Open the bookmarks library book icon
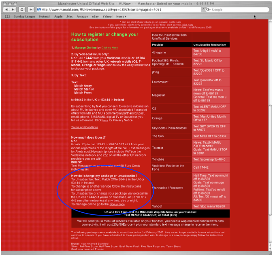 click(7, 17)
